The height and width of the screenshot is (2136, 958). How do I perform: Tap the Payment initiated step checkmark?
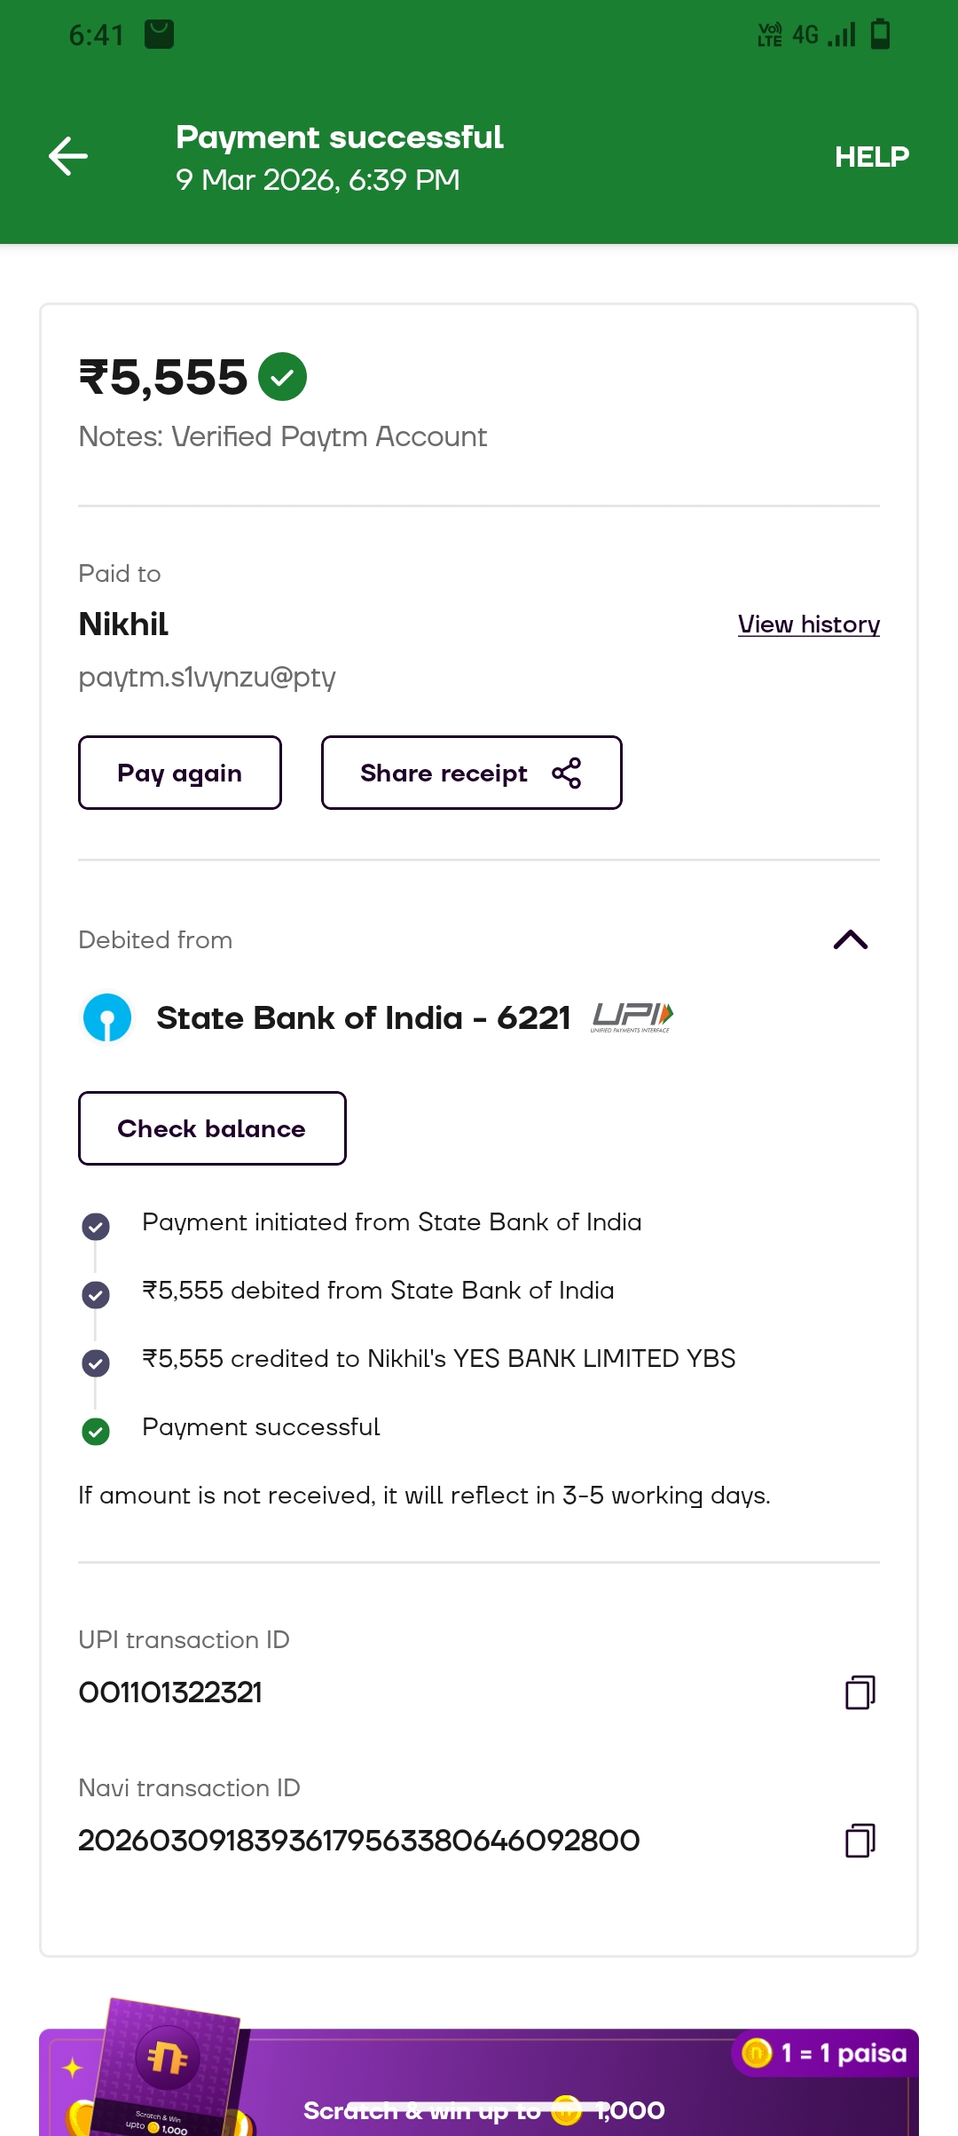[x=96, y=1227]
